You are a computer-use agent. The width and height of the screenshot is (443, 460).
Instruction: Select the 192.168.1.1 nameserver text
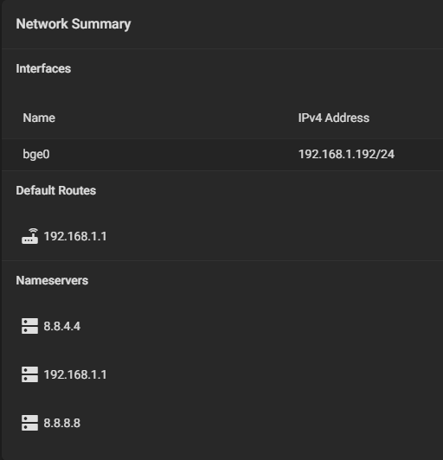point(75,374)
